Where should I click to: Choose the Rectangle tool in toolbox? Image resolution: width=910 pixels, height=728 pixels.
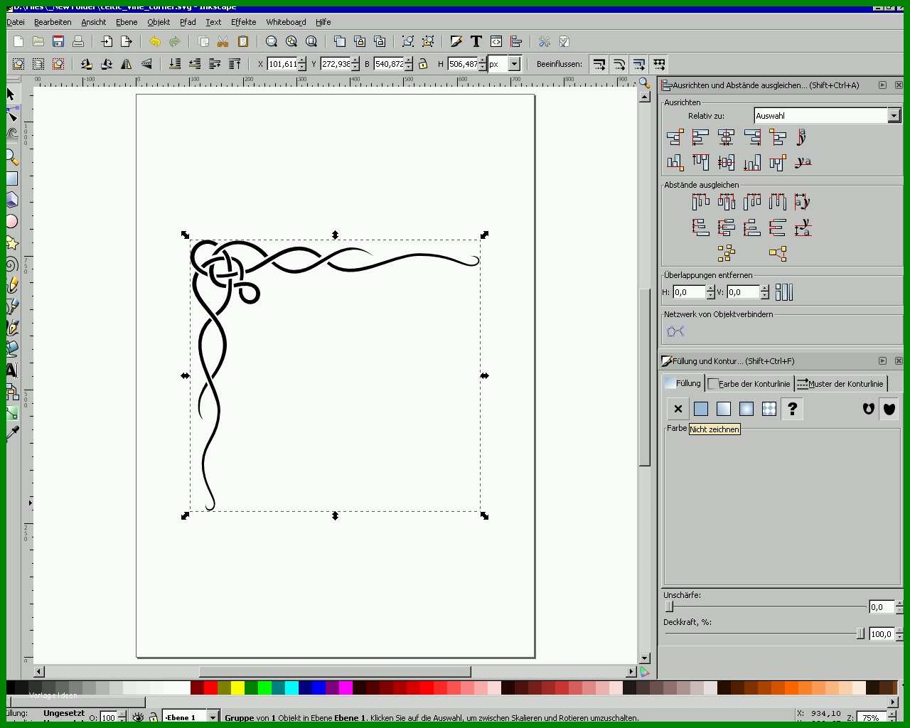pyautogui.click(x=11, y=178)
